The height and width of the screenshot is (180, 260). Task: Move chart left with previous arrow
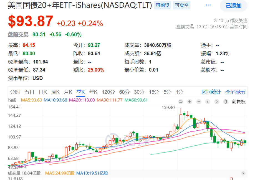tap(208, 102)
